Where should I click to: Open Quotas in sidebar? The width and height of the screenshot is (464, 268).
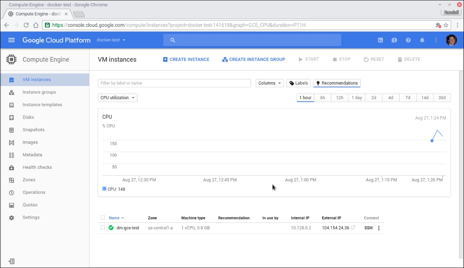tap(44, 205)
